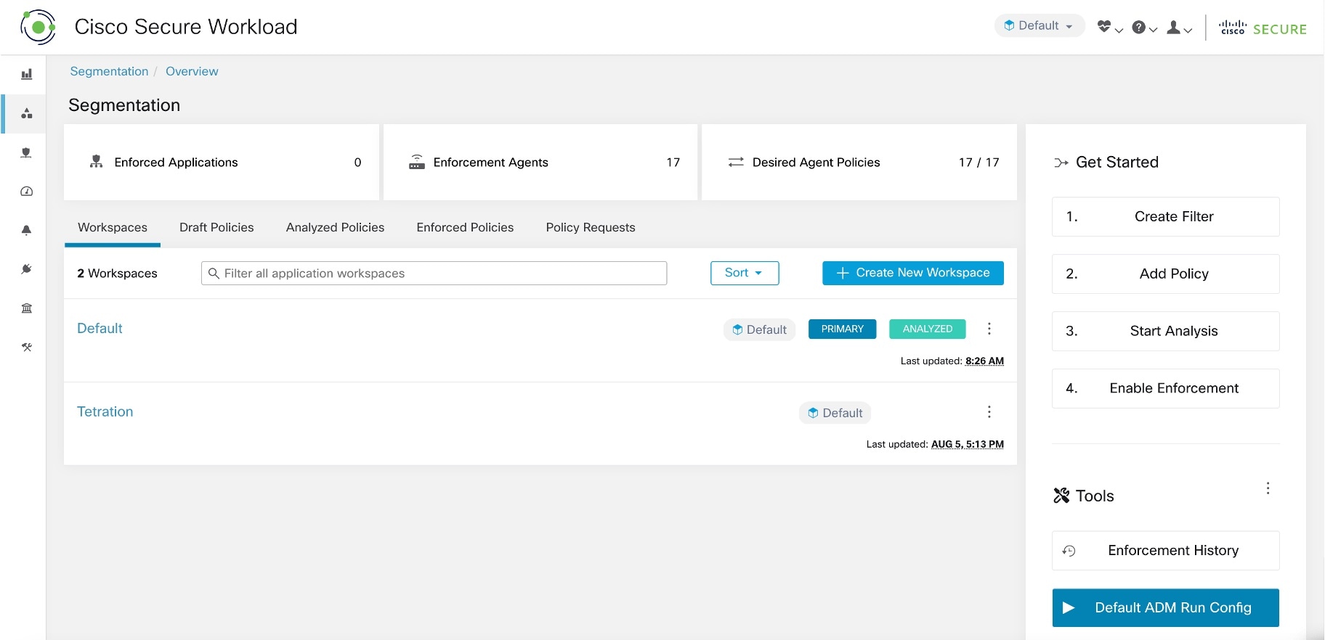This screenshot has height=640, width=1325.
Task: Click the ANALYZED badge on Default workspace
Action: pyautogui.click(x=928, y=329)
